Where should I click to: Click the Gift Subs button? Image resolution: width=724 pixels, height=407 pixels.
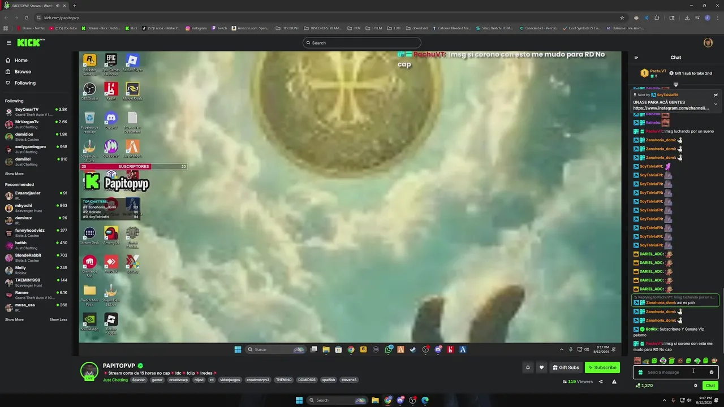click(566, 367)
